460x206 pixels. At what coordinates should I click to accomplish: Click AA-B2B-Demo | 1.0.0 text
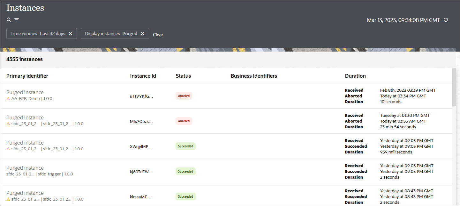pyautogui.click(x=32, y=99)
